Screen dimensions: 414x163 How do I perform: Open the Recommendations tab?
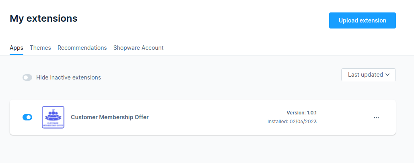tap(82, 48)
